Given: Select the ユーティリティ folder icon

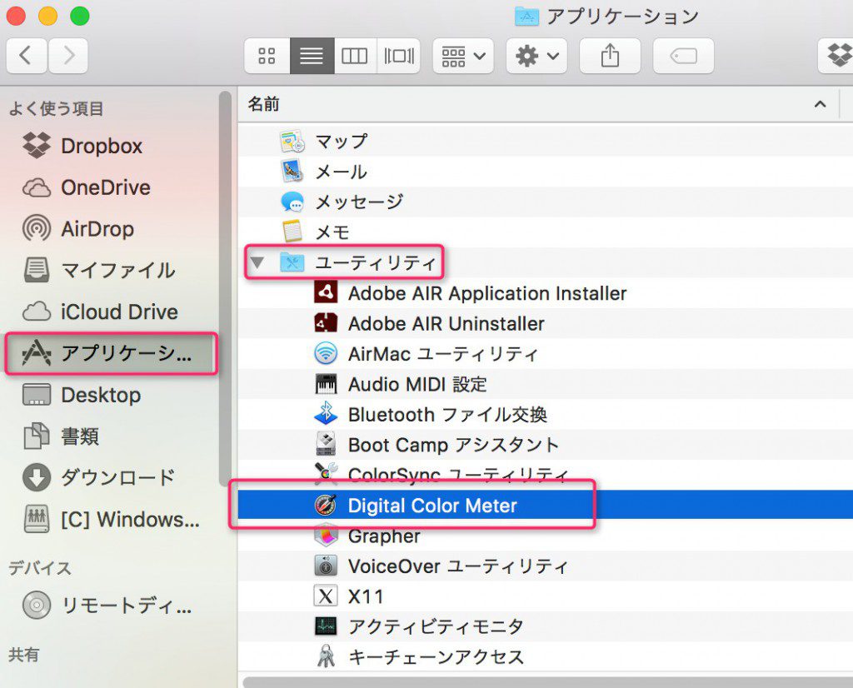Looking at the screenshot, I should (x=292, y=262).
